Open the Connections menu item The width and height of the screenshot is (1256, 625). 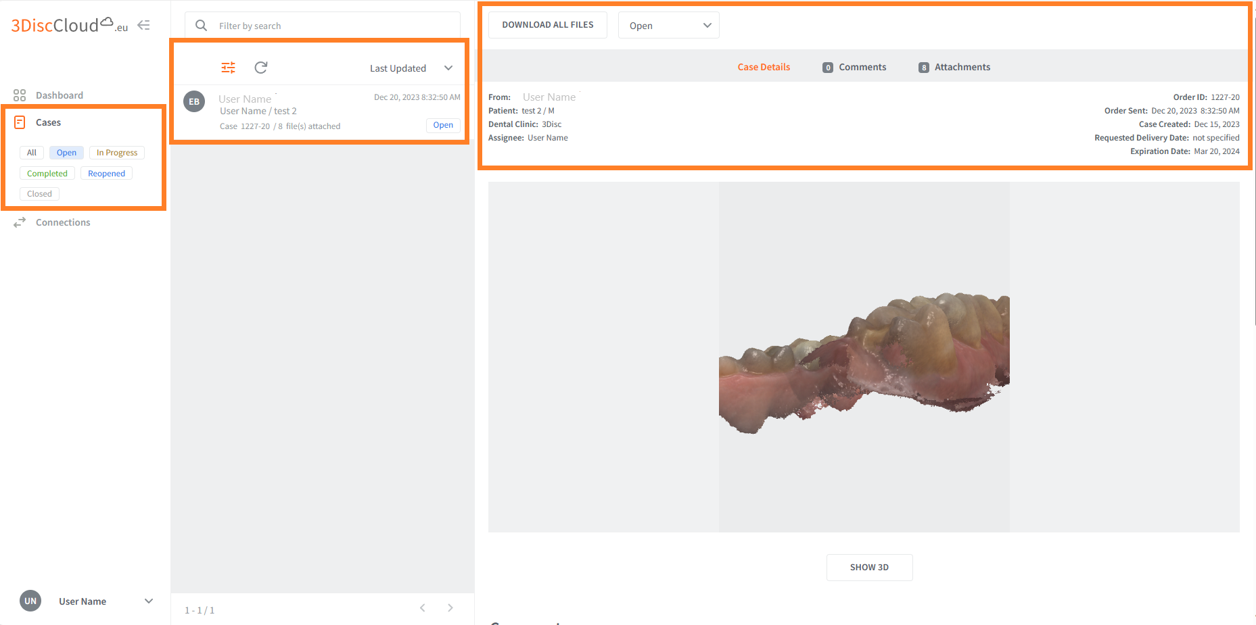click(x=63, y=222)
